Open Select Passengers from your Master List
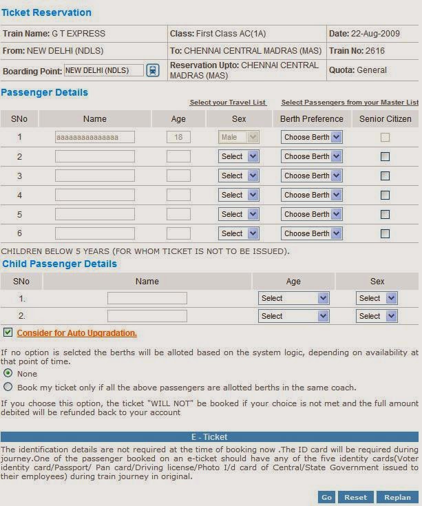The width and height of the screenshot is (422, 506). [350, 103]
